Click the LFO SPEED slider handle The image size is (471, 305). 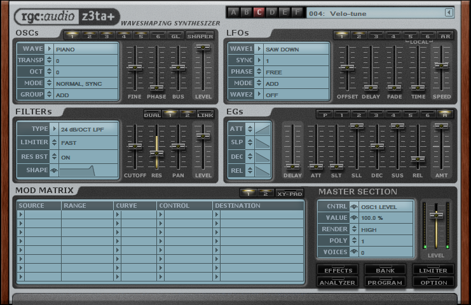pos(441,65)
